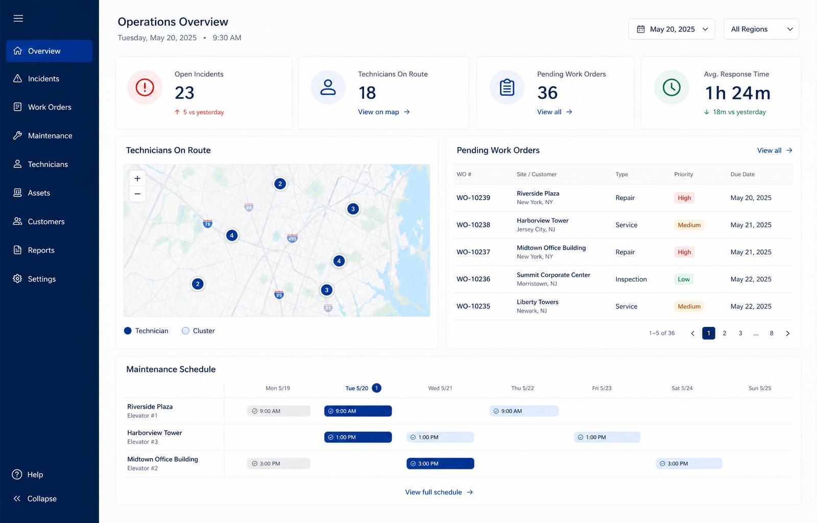
Task: Expand the All Regions dropdown
Action: (761, 29)
